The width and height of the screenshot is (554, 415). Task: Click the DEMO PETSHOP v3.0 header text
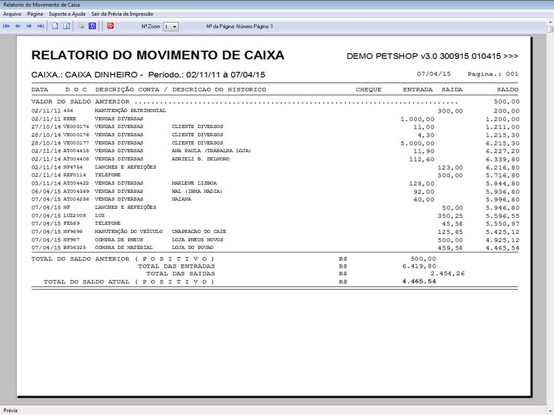point(432,56)
